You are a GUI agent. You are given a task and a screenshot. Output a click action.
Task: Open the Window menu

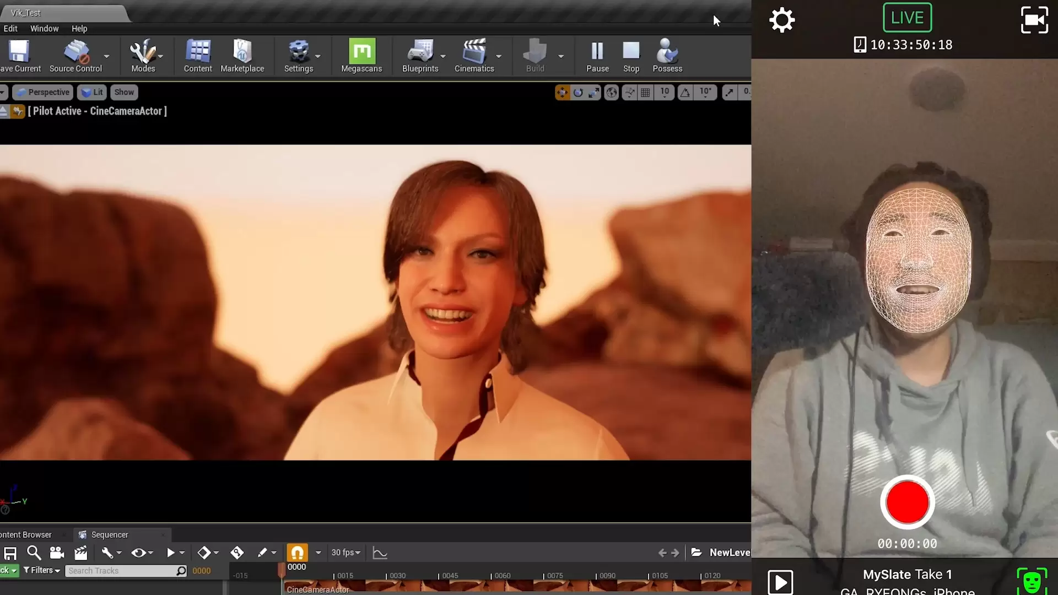[x=44, y=29]
